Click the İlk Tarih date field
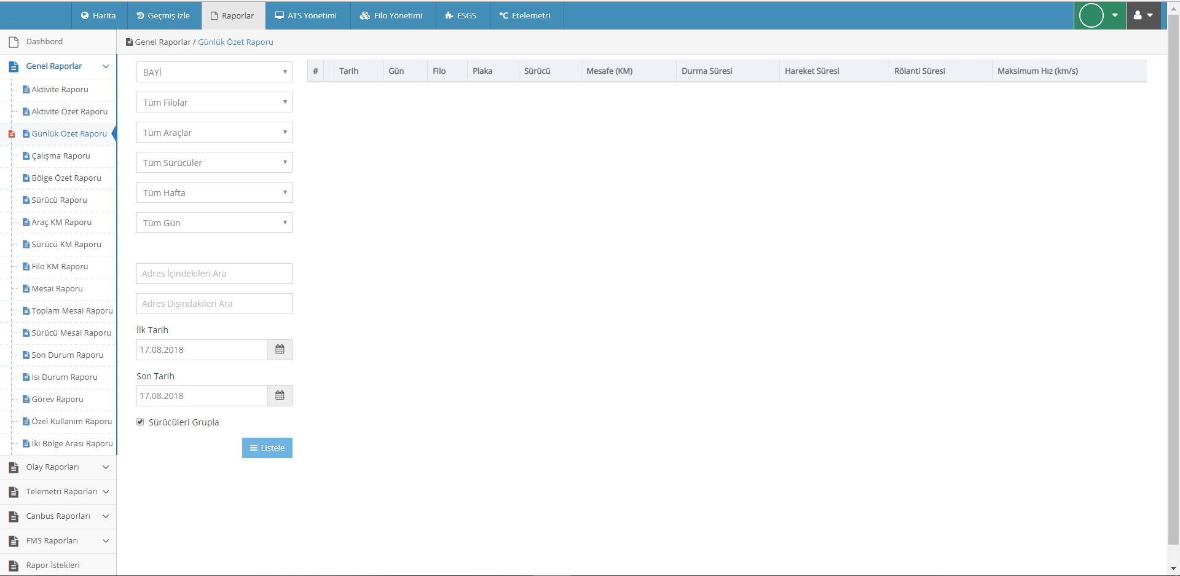Viewport: 1180px width, 576px height. click(x=202, y=350)
